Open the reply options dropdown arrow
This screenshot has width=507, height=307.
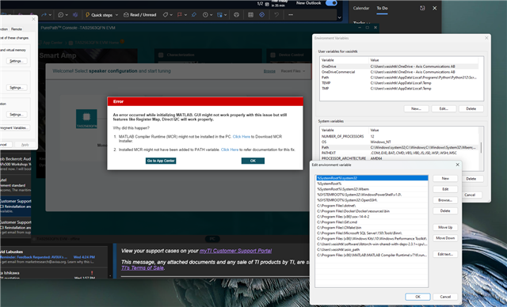(x=67, y=15)
